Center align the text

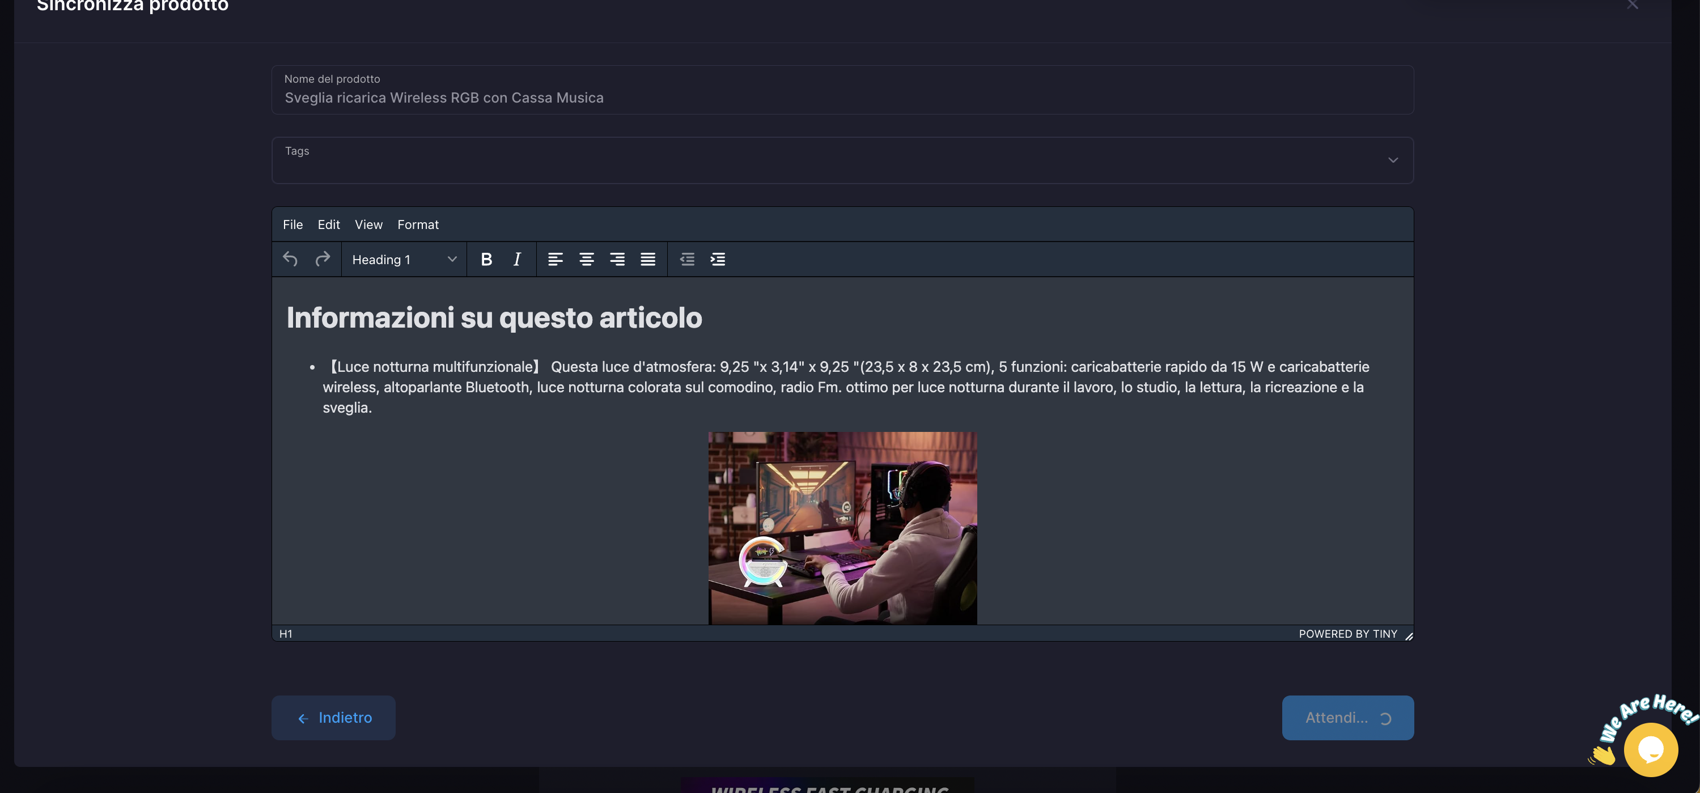pyautogui.click(x=586, y=259)
